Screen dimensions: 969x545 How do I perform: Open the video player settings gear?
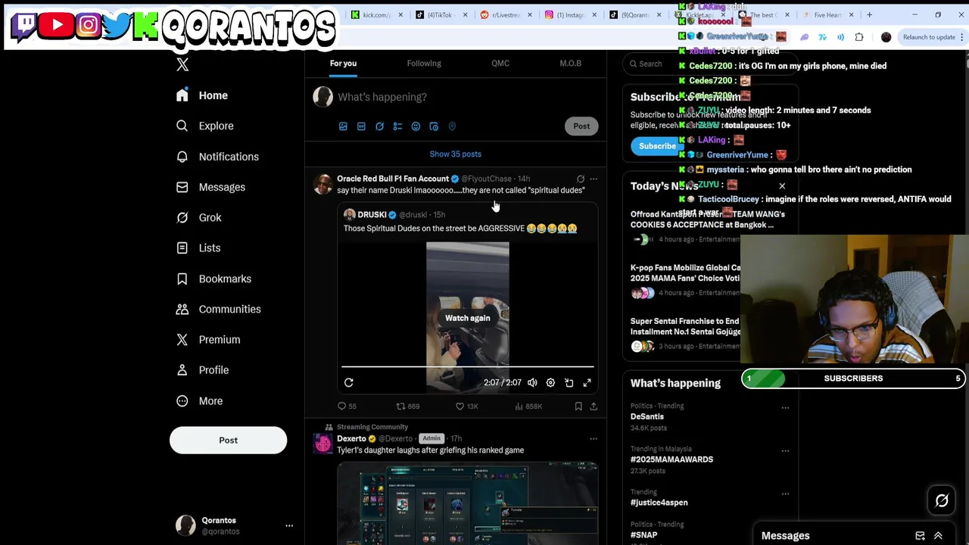[x=550, y=383]
